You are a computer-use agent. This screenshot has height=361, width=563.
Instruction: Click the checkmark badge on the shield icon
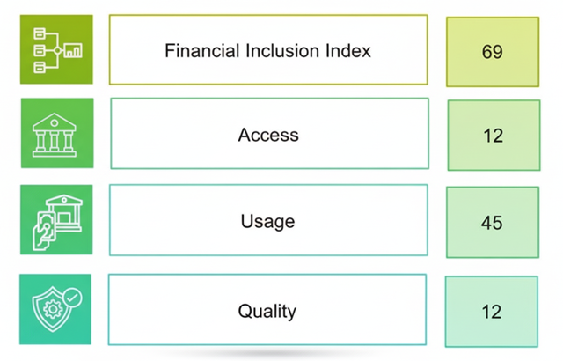tap(72, 298)
